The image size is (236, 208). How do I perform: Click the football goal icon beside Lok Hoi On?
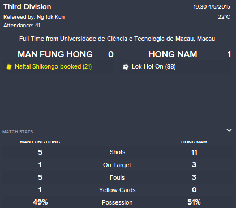tap(126, 67)
